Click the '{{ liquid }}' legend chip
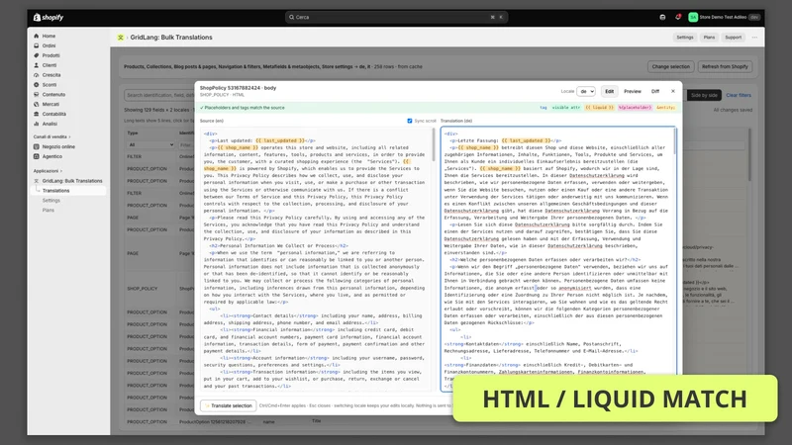 click(600, 108)
